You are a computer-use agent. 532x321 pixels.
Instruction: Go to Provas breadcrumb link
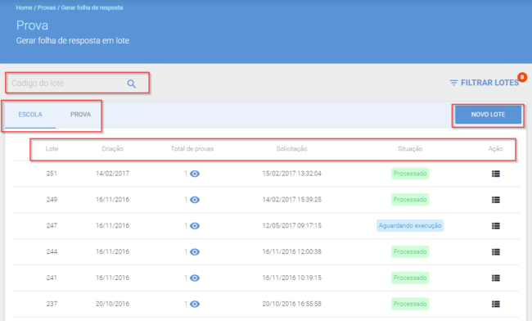(47, 7)
